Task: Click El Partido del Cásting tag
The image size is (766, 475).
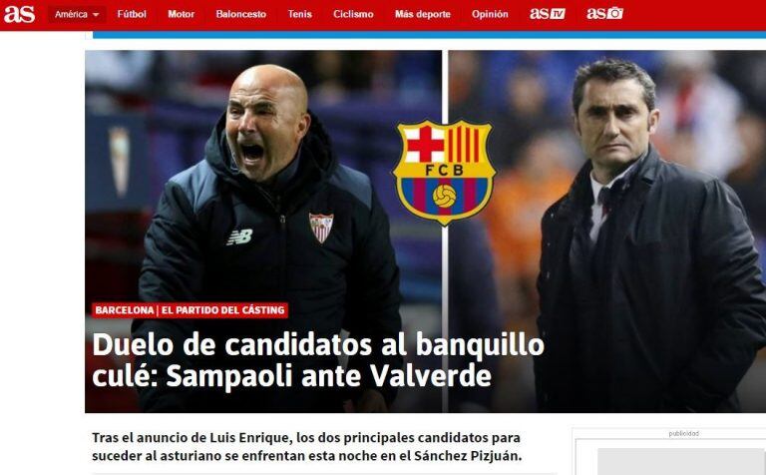Action: pos(222,310)
